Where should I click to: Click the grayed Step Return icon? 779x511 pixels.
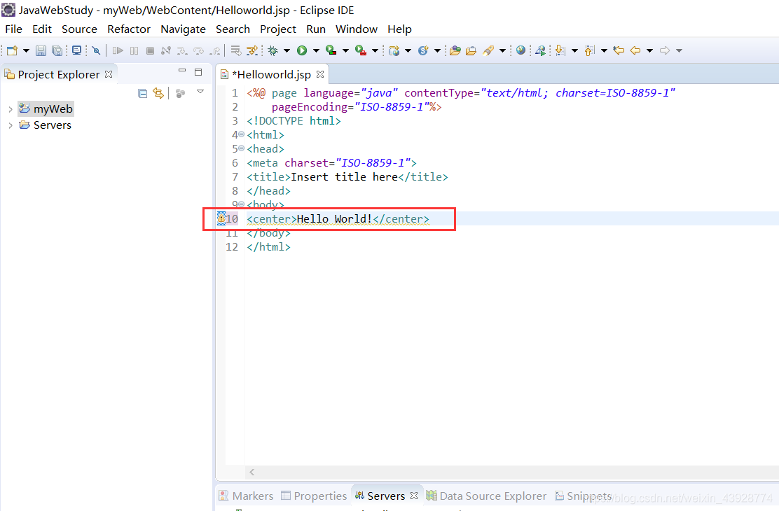pos(215,50)
